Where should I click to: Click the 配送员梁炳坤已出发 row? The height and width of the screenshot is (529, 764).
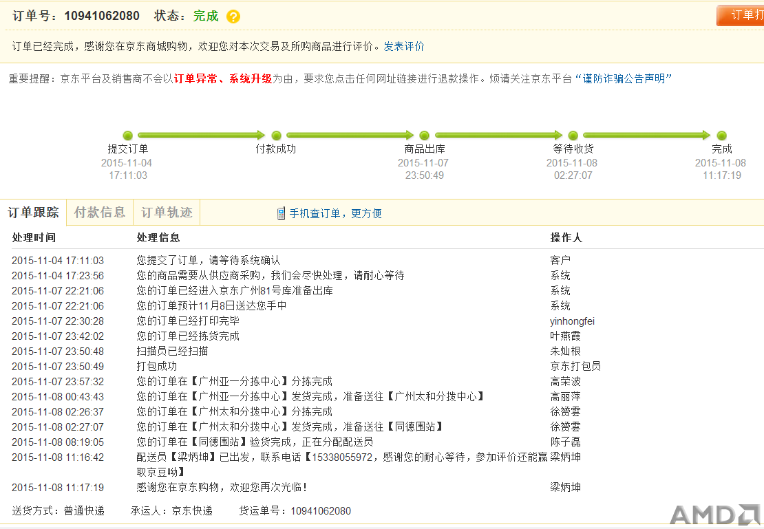342,464
